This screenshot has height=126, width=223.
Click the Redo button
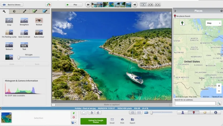point(37,64)
